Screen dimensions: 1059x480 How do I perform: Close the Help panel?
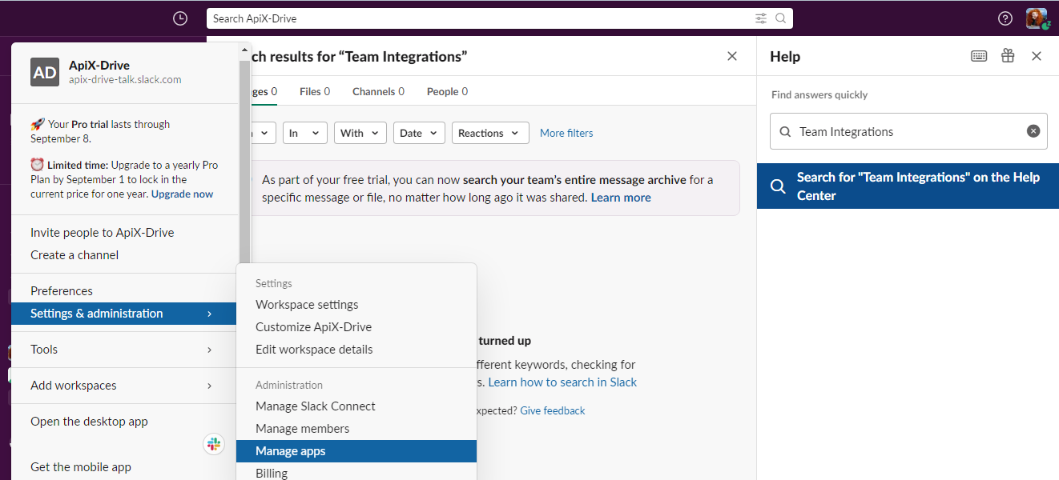(x=1037, y=56)
